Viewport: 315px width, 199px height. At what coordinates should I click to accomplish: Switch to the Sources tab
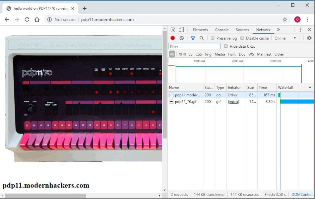click(x=242, y=30)
